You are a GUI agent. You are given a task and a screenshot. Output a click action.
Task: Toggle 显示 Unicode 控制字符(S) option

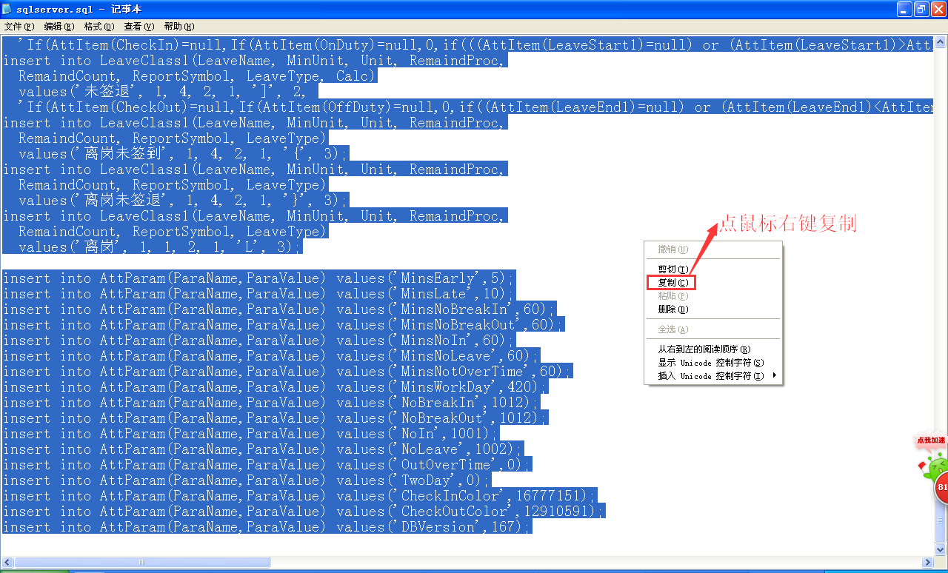[710, 363]
